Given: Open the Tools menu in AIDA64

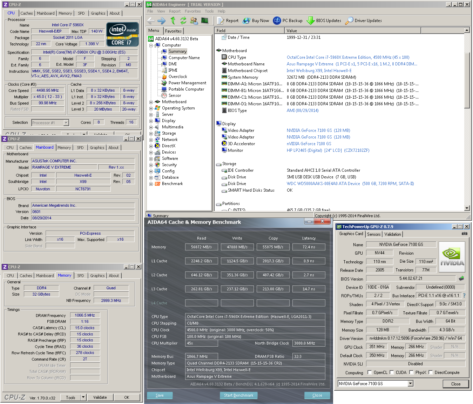Looking at the screenshot, I should point(209,11).
